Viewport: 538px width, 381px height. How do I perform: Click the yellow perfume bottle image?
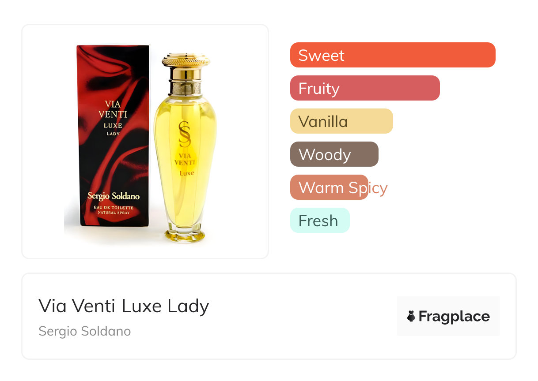(186, 148)
